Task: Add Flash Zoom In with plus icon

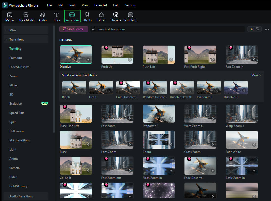Action: tap(171, 170)
